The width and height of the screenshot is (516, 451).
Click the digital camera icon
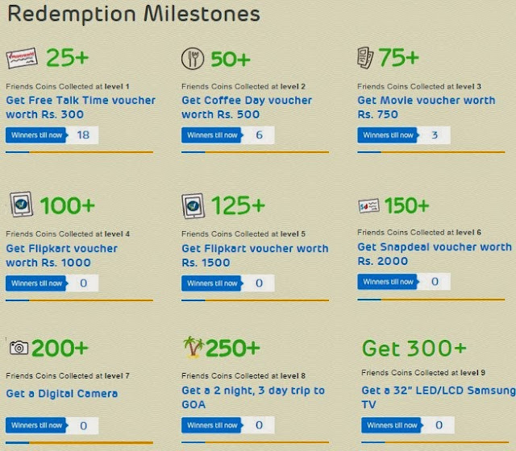click(19, 347)
